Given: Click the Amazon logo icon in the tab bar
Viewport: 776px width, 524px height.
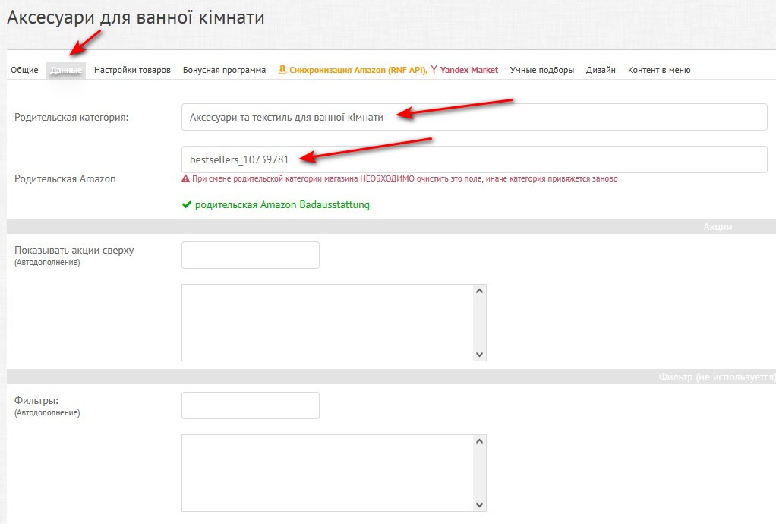Looking at the screenshot, I should tap(282, 70).
